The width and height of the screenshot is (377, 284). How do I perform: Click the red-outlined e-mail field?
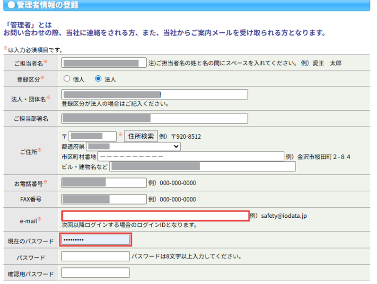coord(155,216)
